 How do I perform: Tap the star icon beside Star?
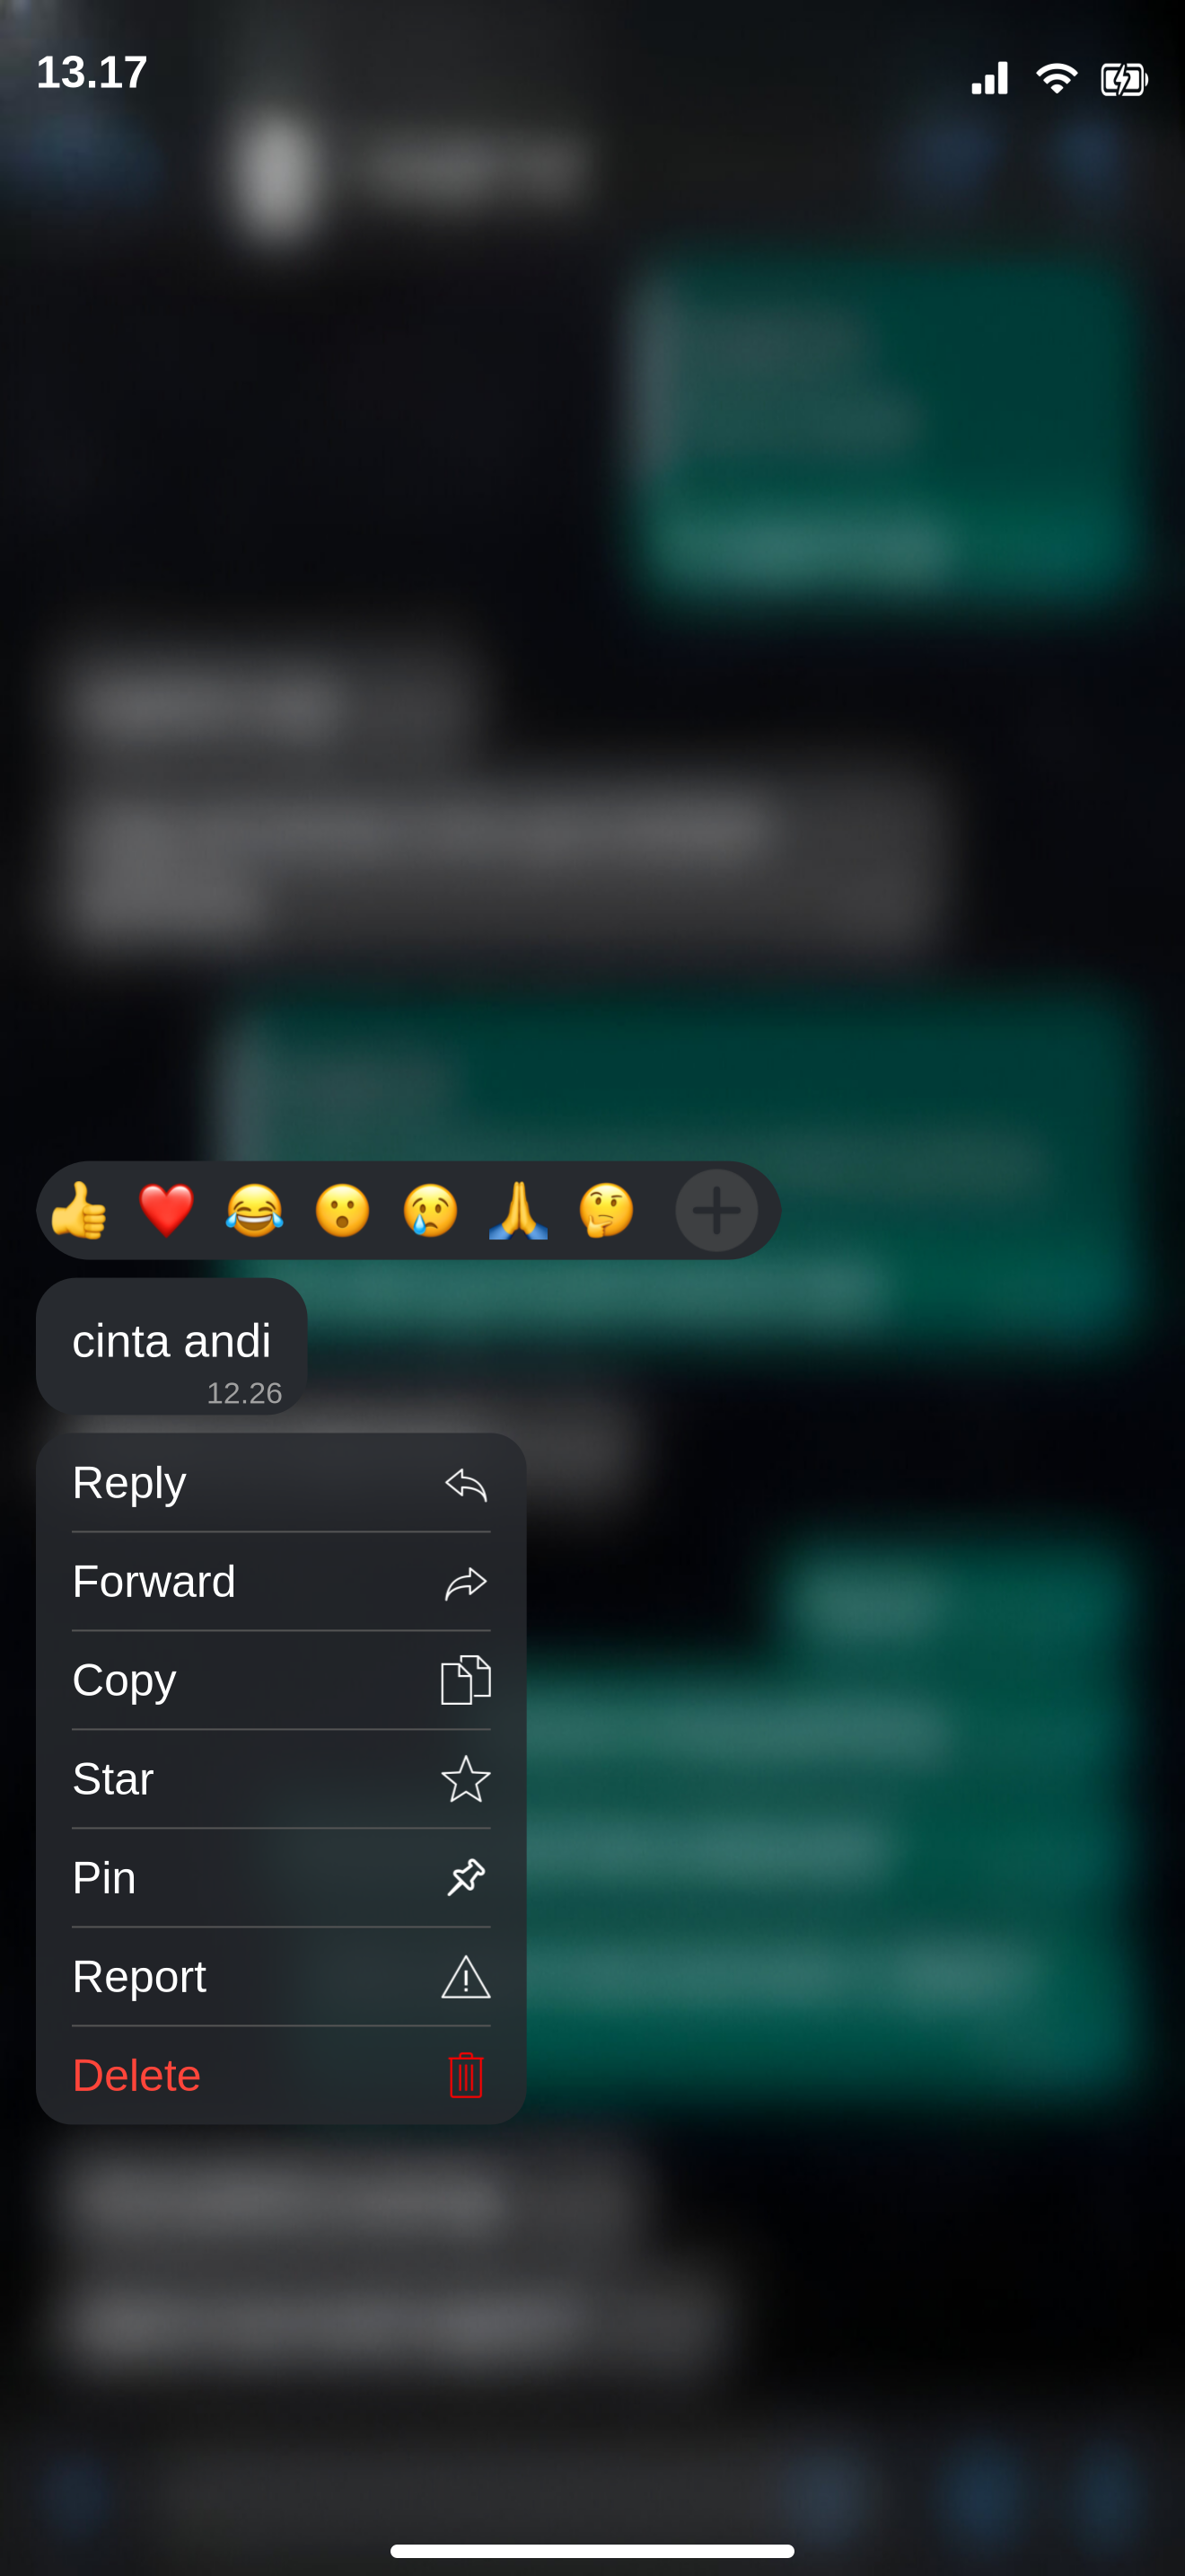pos(466,1779)
